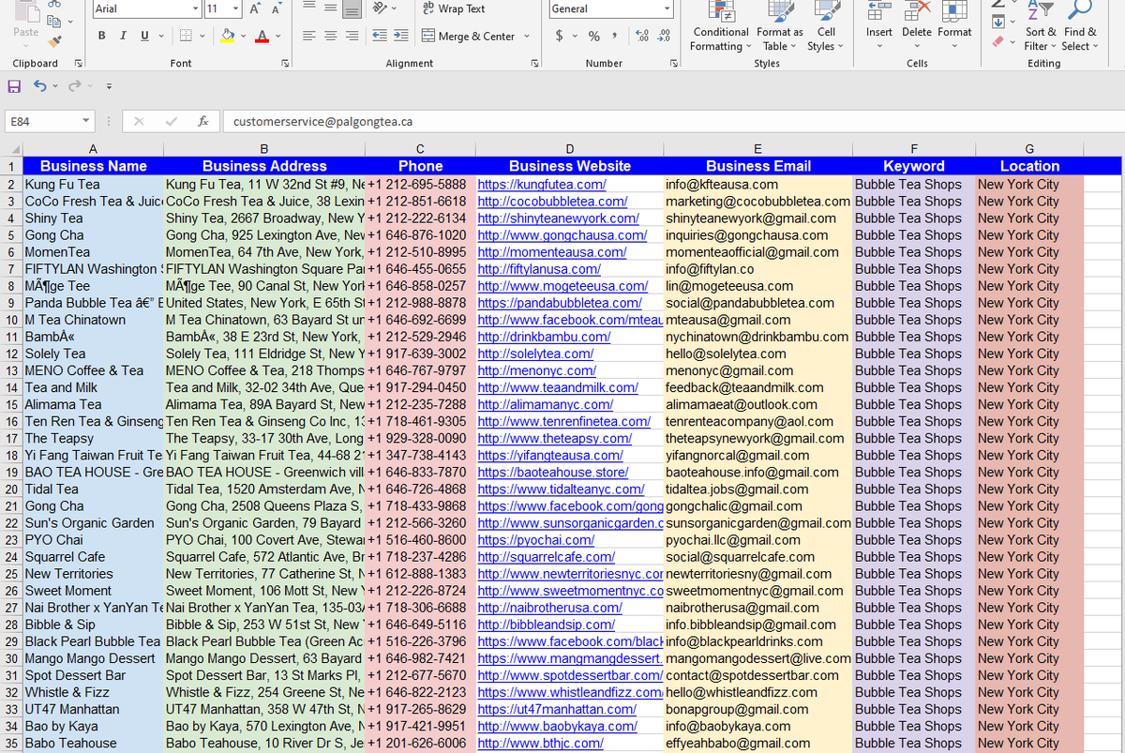Screen dimensions: 1125x753
Task: Open Conditional Formatting options
Action: coord(720,28)
